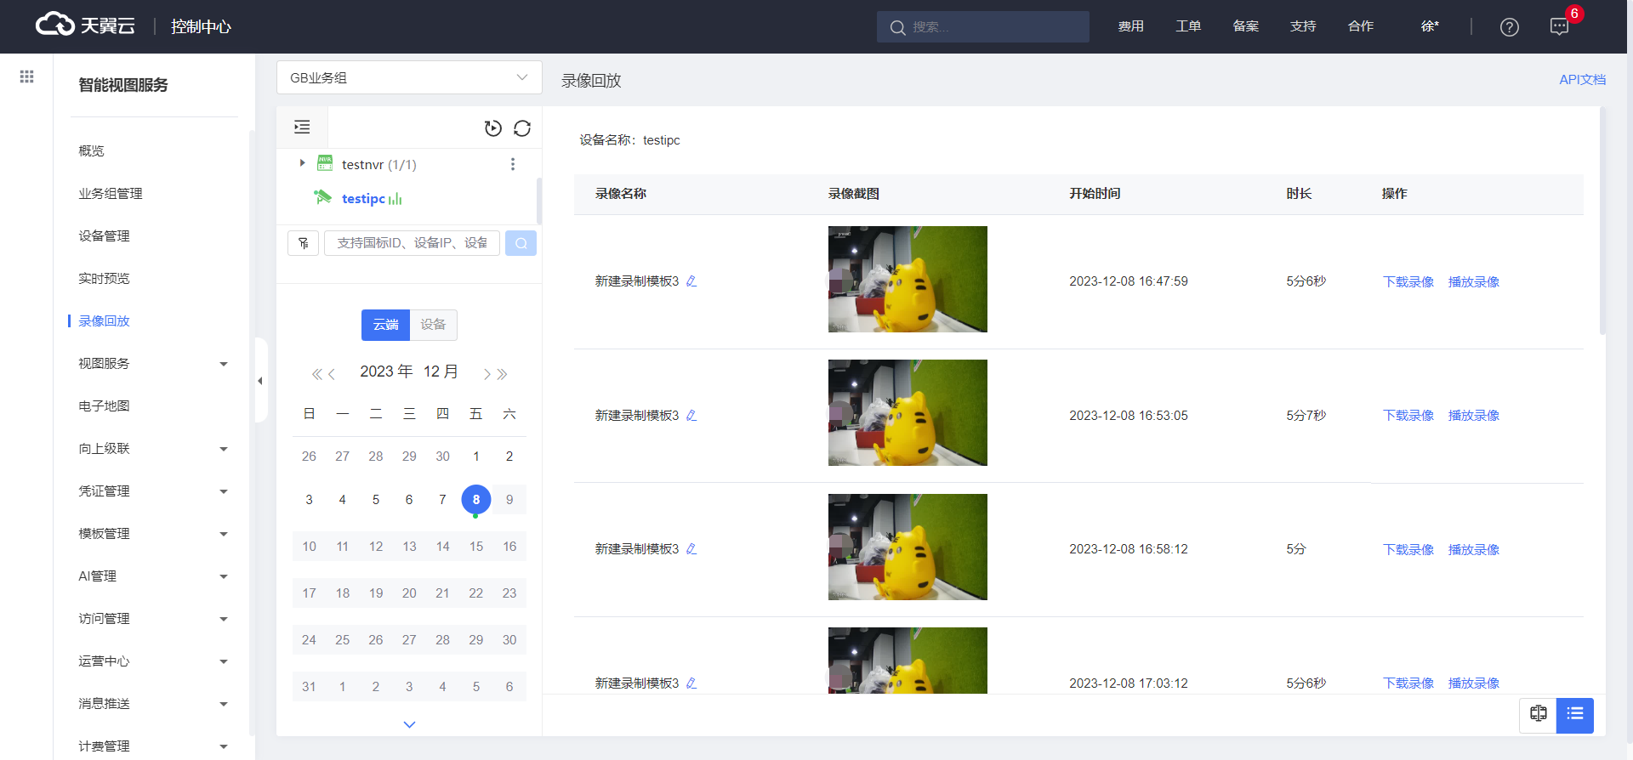Select the 云端 recording source tab
This screenshot has width=1633, height=760.
tap(385, 325)
